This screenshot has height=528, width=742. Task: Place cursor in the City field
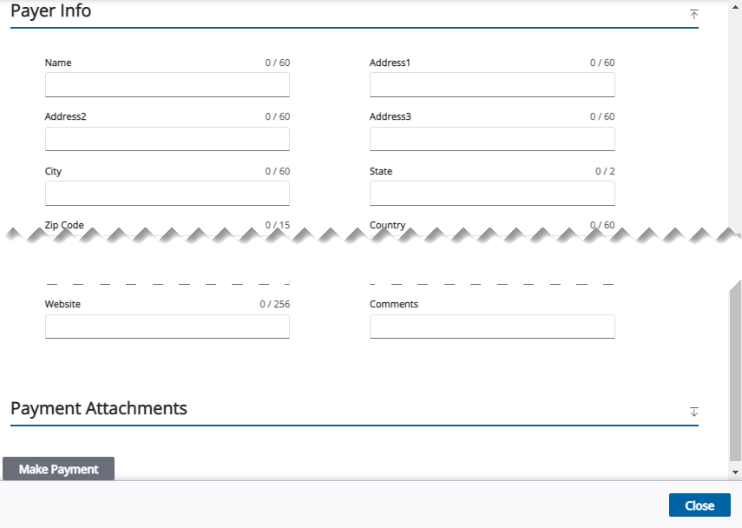(x=167, y=194)
